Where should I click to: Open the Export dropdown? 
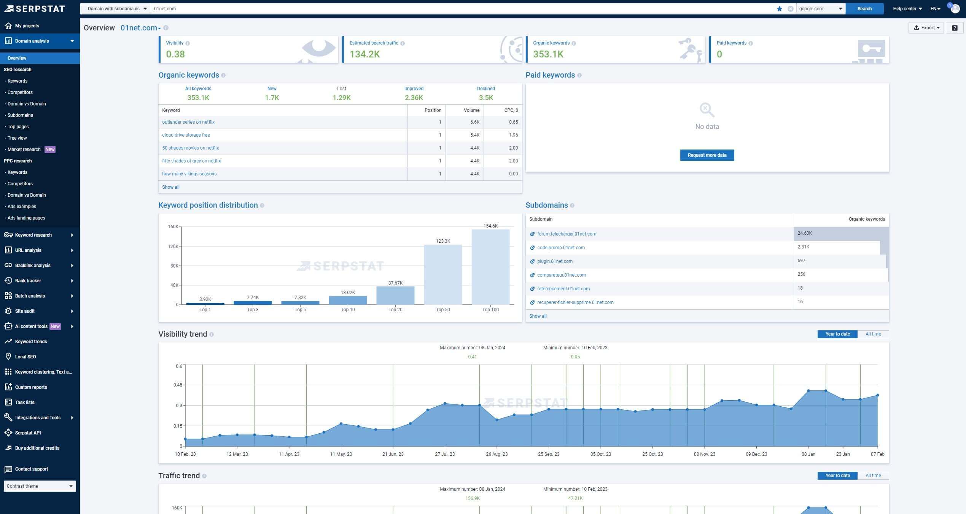(926, 28)
